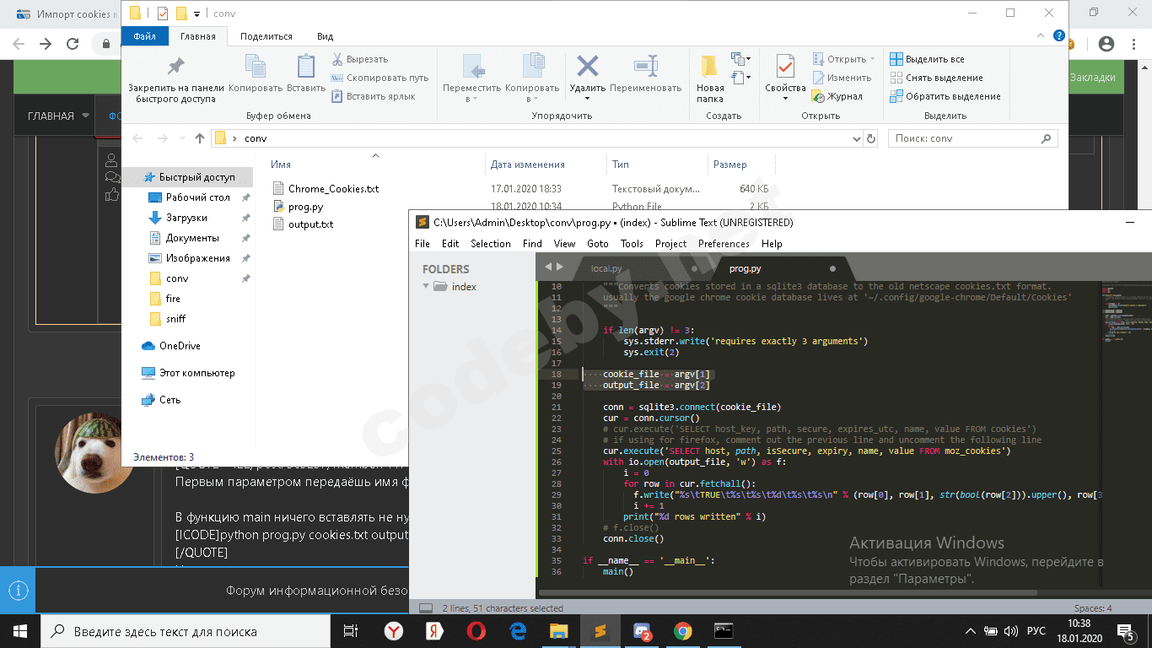The image size is (1152, 648).
Task: Click the Paste icon in the ribbon
Action: click(305, 67)
